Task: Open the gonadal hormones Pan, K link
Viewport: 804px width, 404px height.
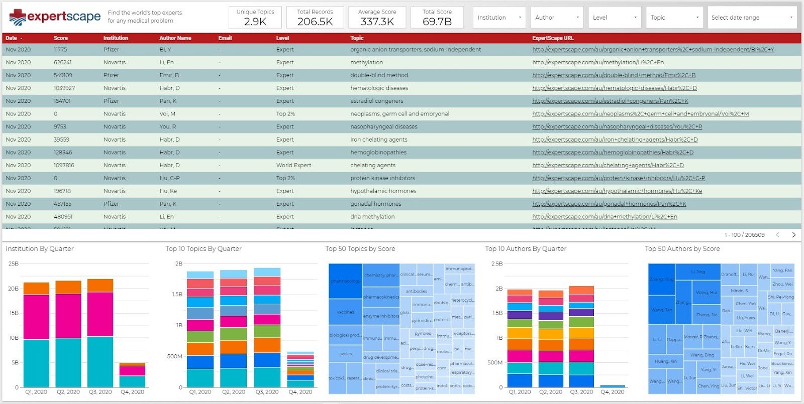Action: click(x=609, y=204)
